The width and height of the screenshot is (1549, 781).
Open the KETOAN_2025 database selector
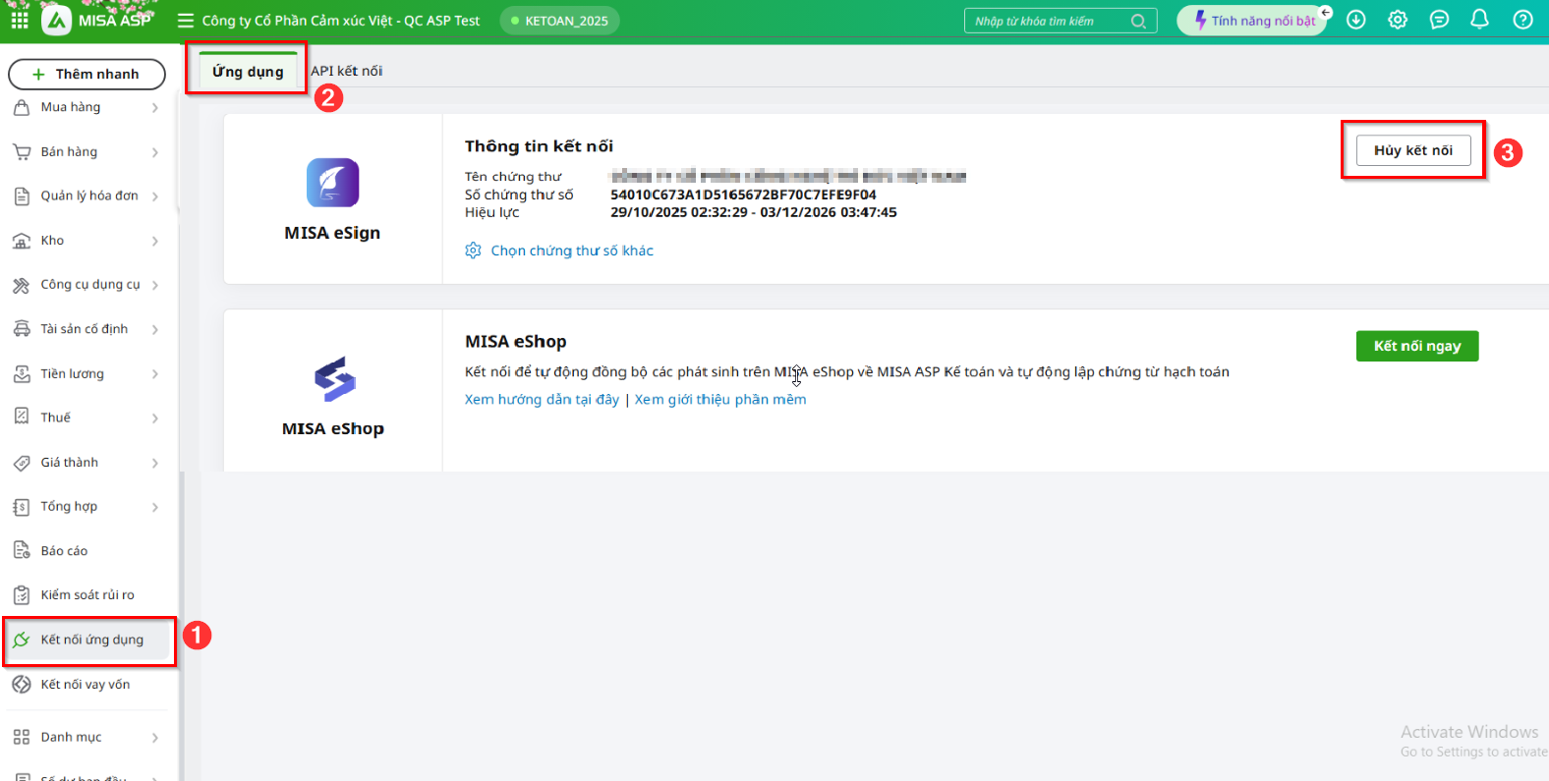[x=559, y=21]
